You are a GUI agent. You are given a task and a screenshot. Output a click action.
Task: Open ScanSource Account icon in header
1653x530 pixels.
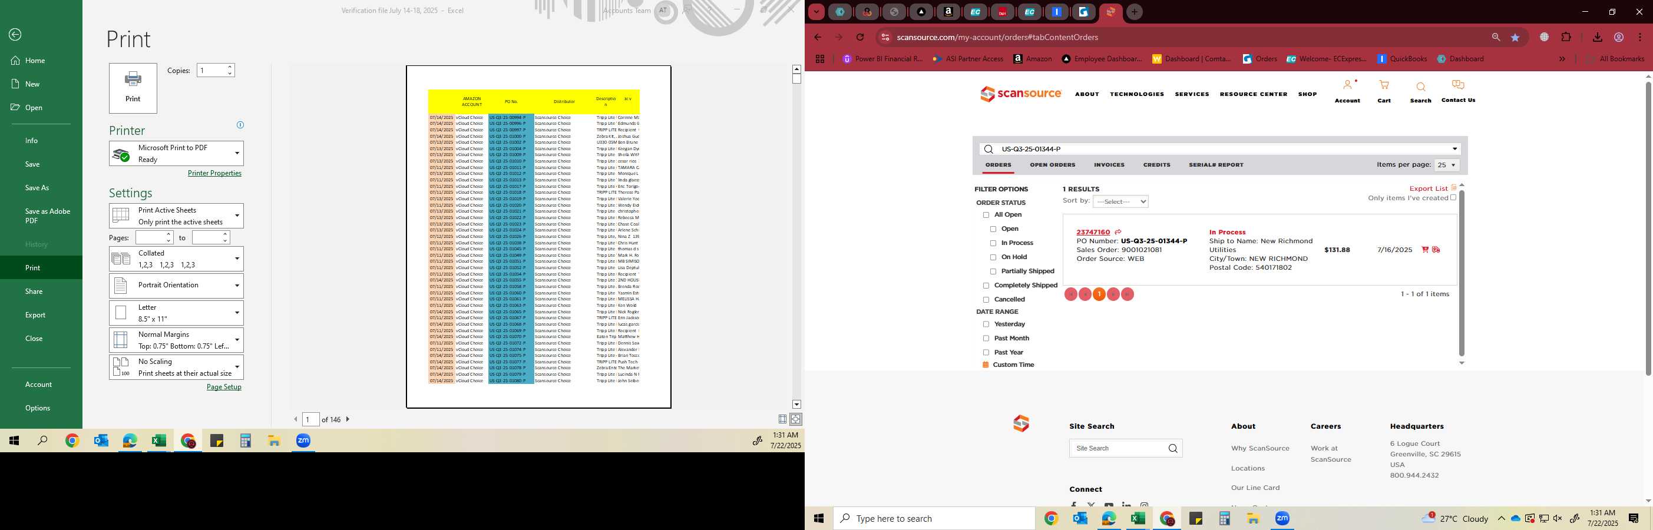point(1348,85)
